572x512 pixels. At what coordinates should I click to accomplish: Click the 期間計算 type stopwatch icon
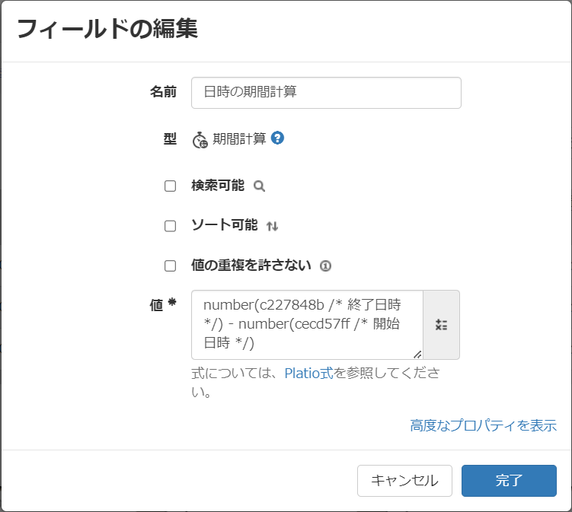tap(200, 140)
